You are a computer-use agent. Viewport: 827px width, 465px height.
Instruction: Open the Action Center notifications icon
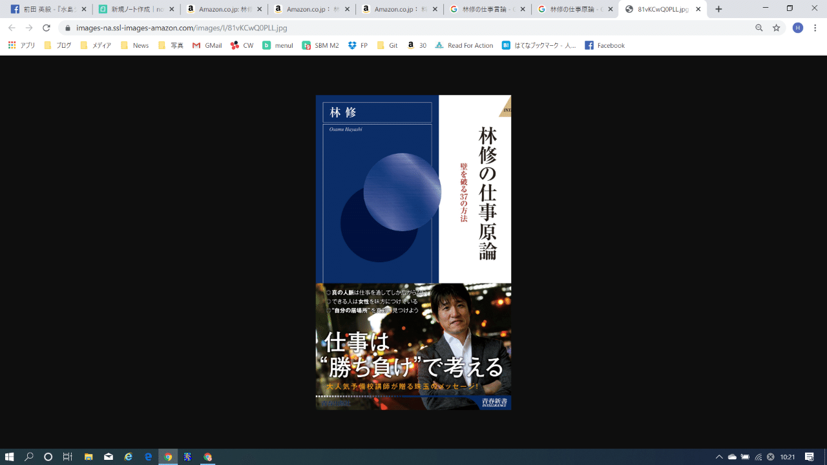coord(810,457)
